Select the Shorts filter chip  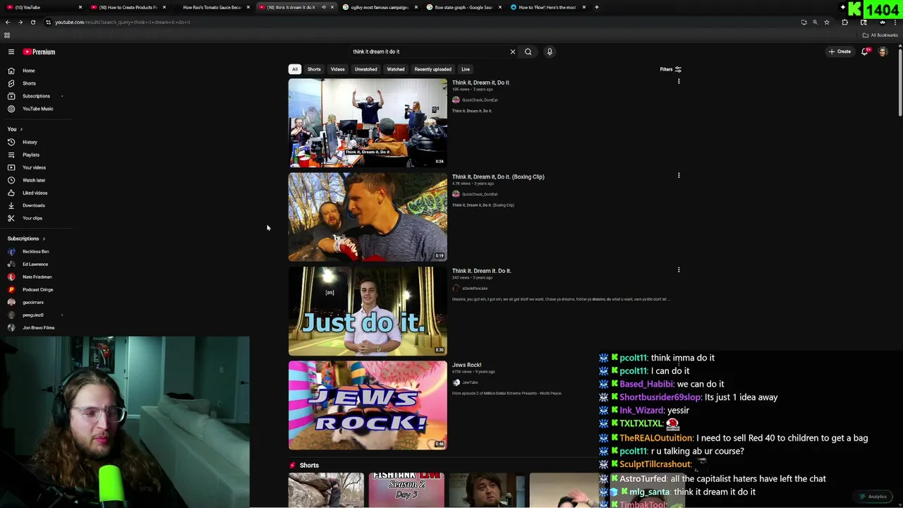tap(314, 69)
